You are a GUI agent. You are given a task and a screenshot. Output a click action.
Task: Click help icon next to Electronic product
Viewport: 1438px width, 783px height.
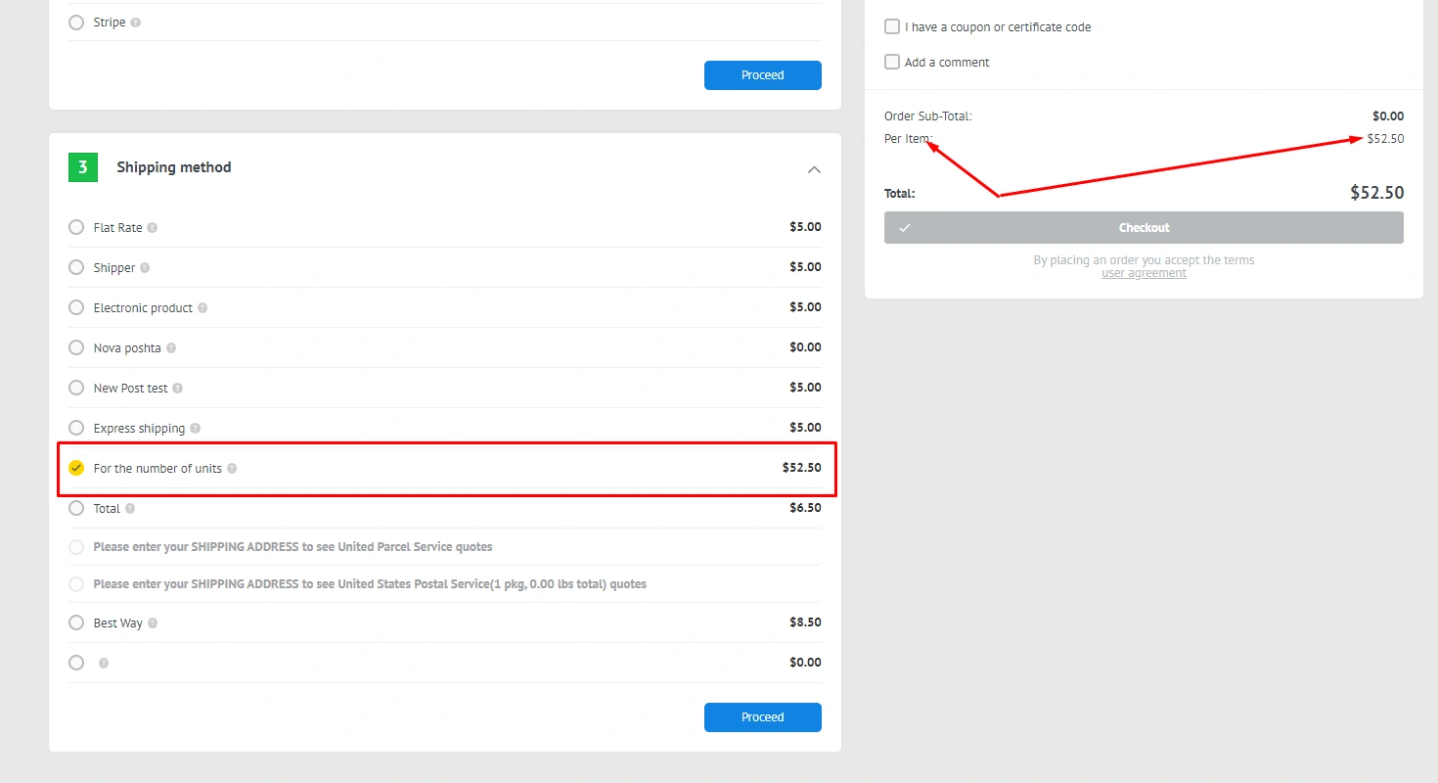click(x=202, y=308)
